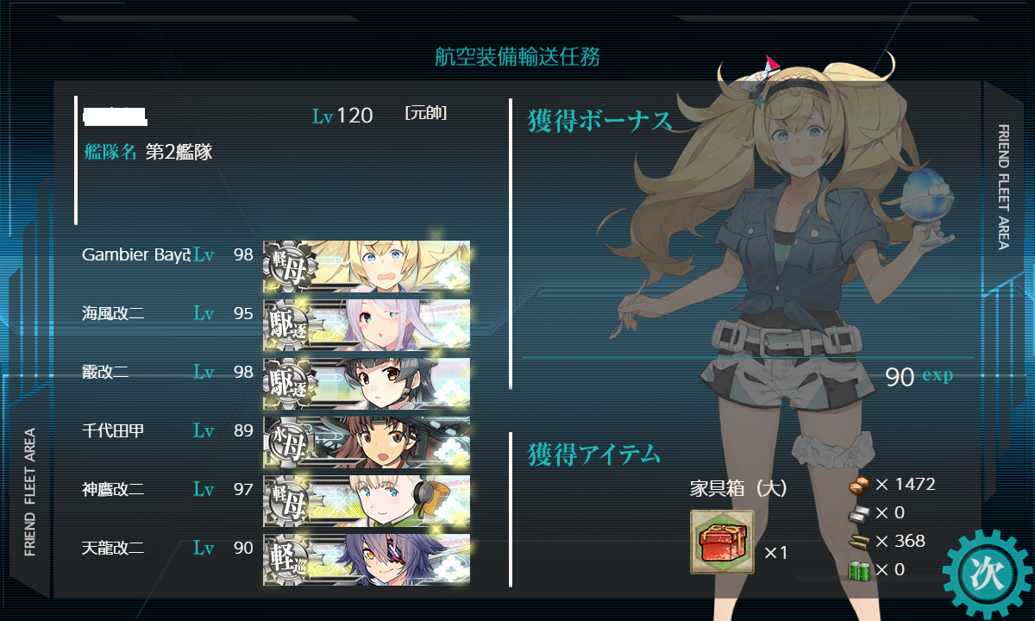Click the steel resource icon beside first zero
The width and height of the screenshot is (1035, 621).
pos(861,513)
